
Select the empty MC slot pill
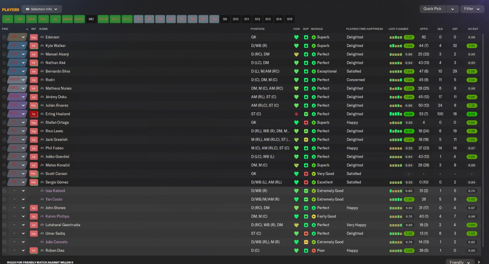[91, 19]
